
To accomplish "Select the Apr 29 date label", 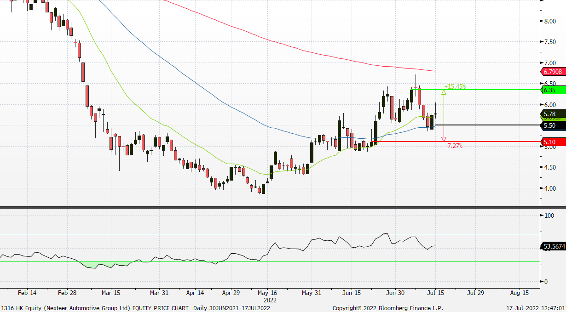I will [231, 293].
